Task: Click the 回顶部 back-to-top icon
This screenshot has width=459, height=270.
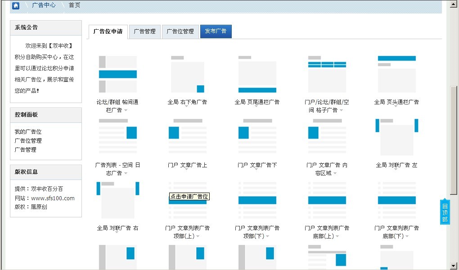Action: pos(445,211)
